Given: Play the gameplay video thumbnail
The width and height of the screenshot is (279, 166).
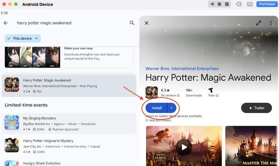Looking at the screenshot, I should pyautogui.click(x=184, y=147).
